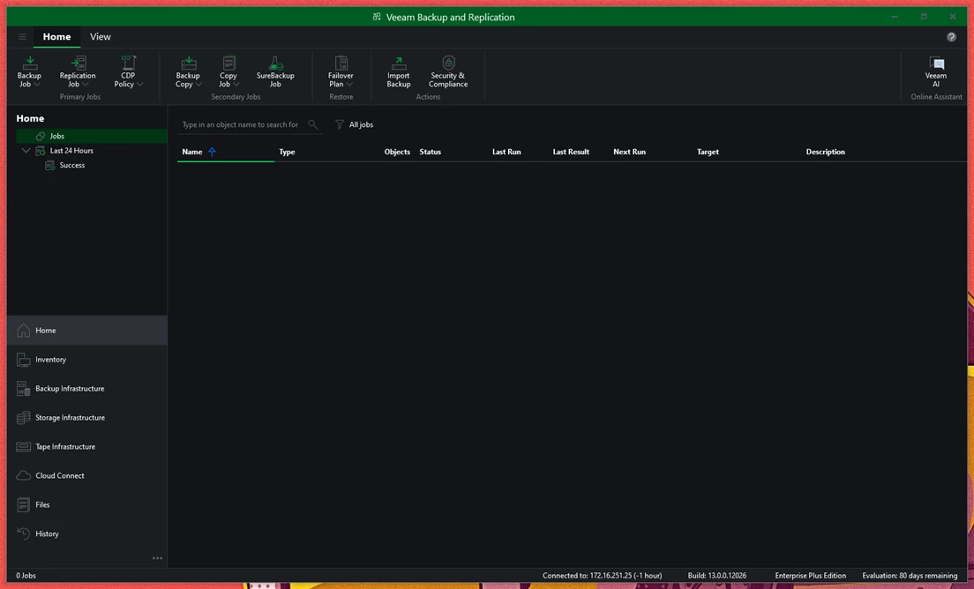Click Enterprise Plus Edition status text

pos(810,576)
